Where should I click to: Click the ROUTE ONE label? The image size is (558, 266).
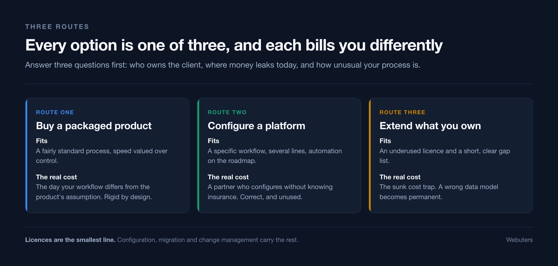(55, 112)
